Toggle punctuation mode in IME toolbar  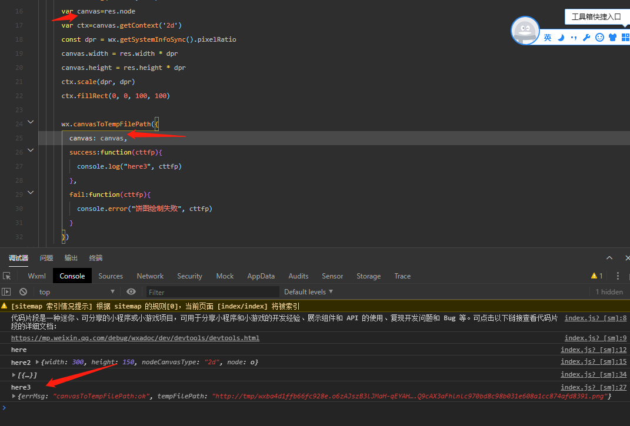tap(574, 38)
